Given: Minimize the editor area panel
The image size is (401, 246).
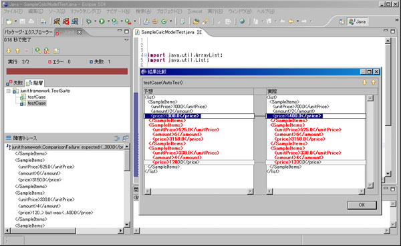Looking at the screenshot, I should pyautogui.click(x=386, y=31).
